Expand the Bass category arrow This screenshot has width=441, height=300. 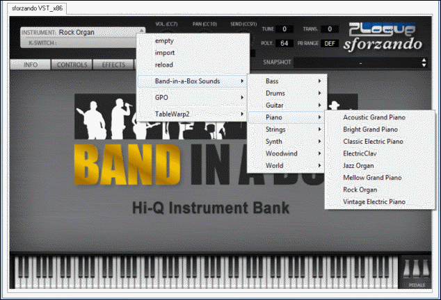[319, 81]
